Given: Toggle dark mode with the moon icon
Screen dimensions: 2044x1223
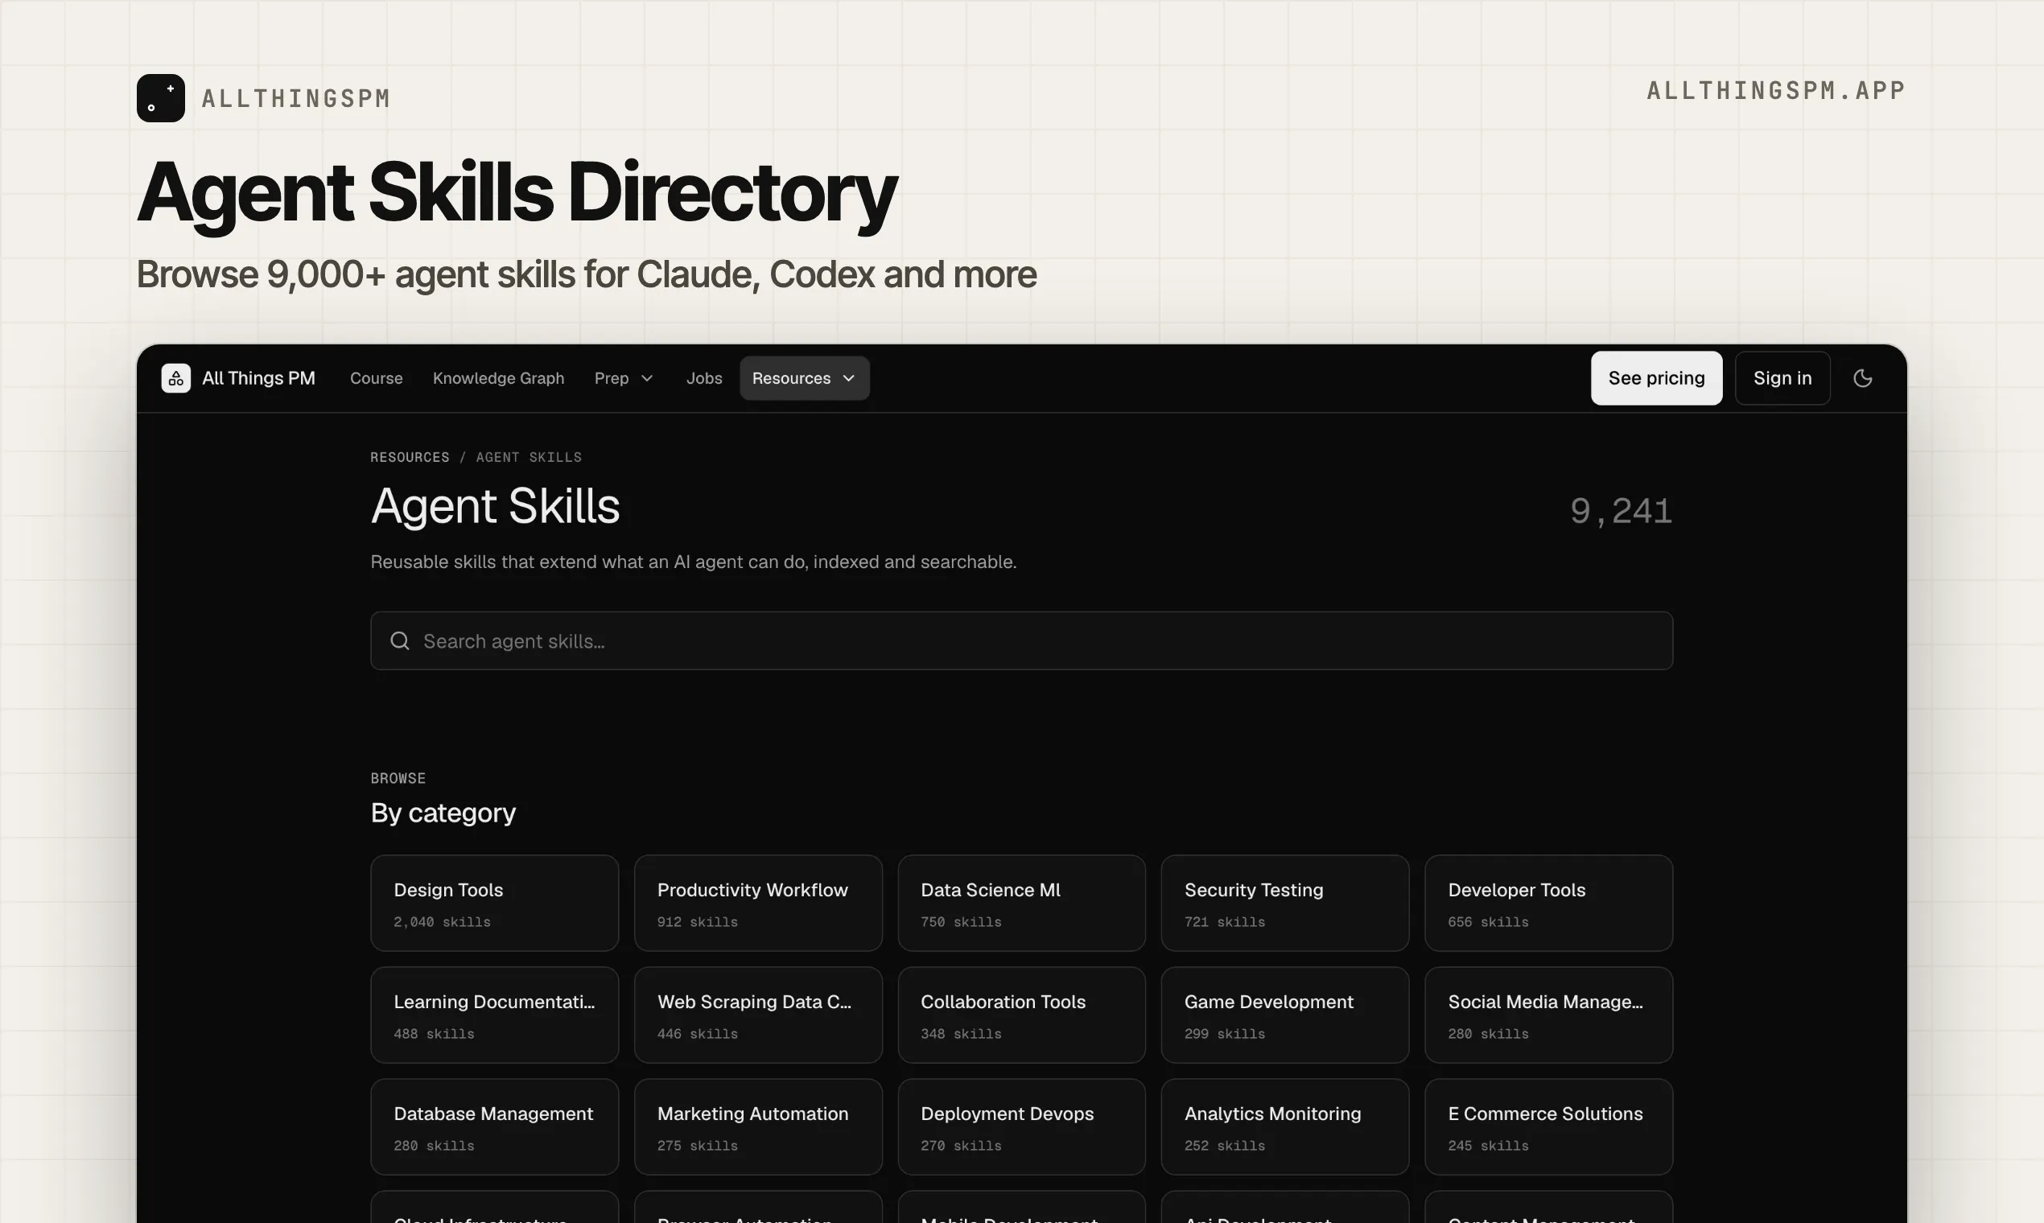Looking at the screenshot, I should (1863, 378).
